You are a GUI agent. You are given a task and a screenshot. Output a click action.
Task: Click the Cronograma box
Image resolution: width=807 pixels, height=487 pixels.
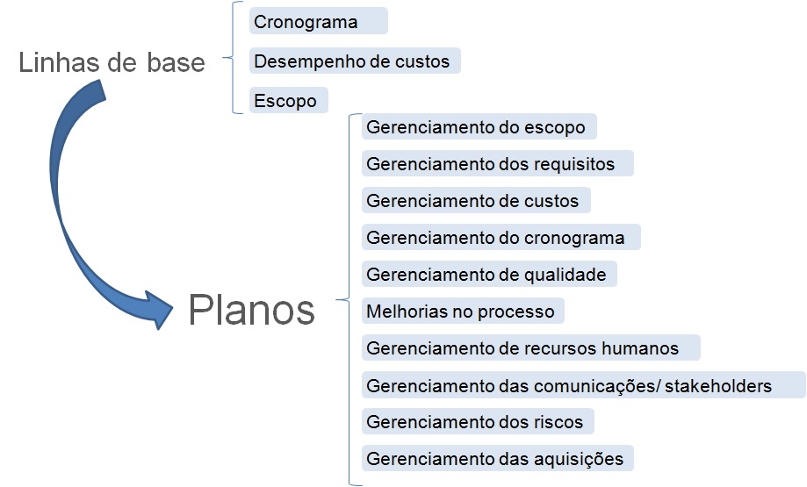(x=319, y=21)
